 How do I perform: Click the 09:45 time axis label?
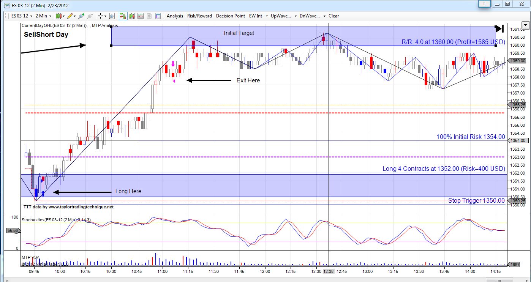click(34, 271)
